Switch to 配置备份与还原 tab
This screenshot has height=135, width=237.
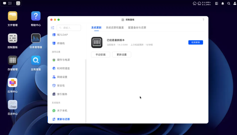click(x=137, y=28)
